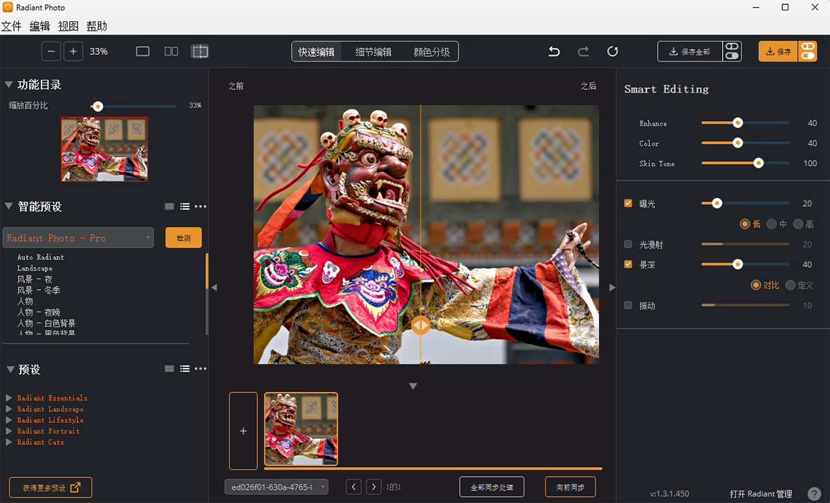The width and height of the screenshot is (830, 503).
Task: Select the single view layout icon
Action: (x=142, y=51)
